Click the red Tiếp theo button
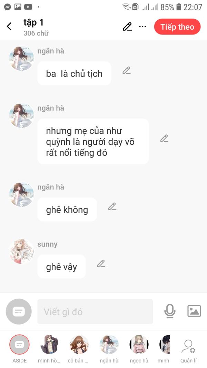The height and width of the screenshot is (368, 207). [177, 27]
